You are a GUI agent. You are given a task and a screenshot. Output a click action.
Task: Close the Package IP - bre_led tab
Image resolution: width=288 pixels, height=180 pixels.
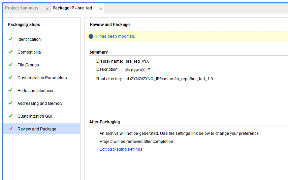pos(101,9)
